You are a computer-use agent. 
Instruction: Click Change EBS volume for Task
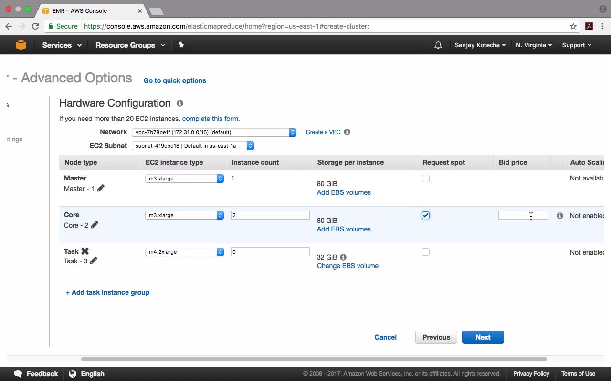(348, 266)
